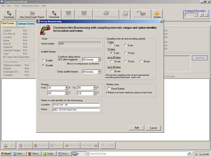Screen dimensions: 211x158
Task: Open the Cargo taskbar item
Action: (x=49, y=154)
